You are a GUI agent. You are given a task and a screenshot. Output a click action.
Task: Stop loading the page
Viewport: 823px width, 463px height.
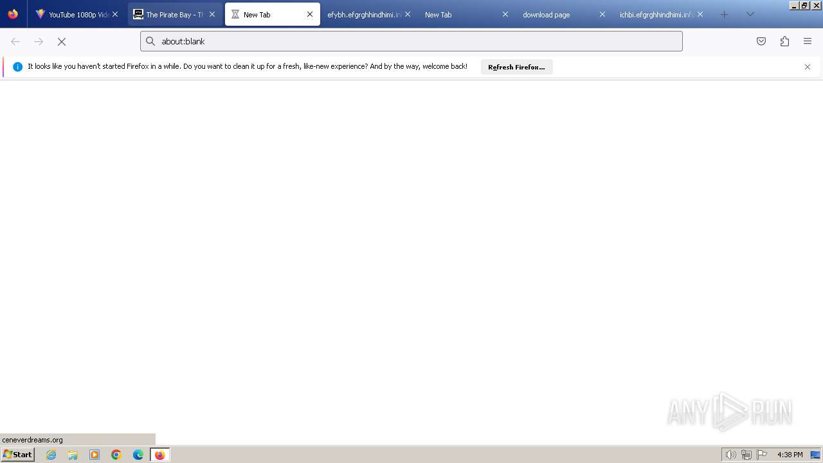(62, 41)
